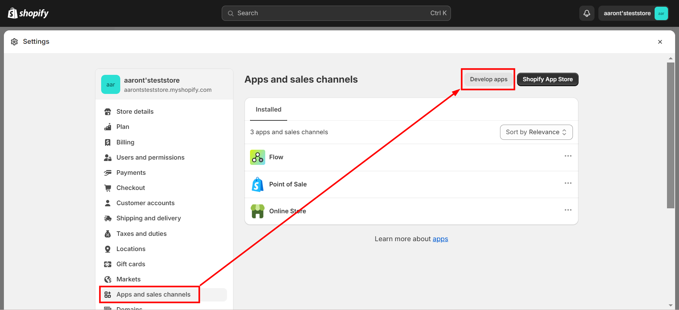Click the Shopify logo
The image size is (679, 310).
pyautogui.click(x=28, y=13)
